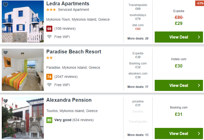Expand More deals: 13 for Alexandra Pension
The image size is (204, 140).
(138, 135)
